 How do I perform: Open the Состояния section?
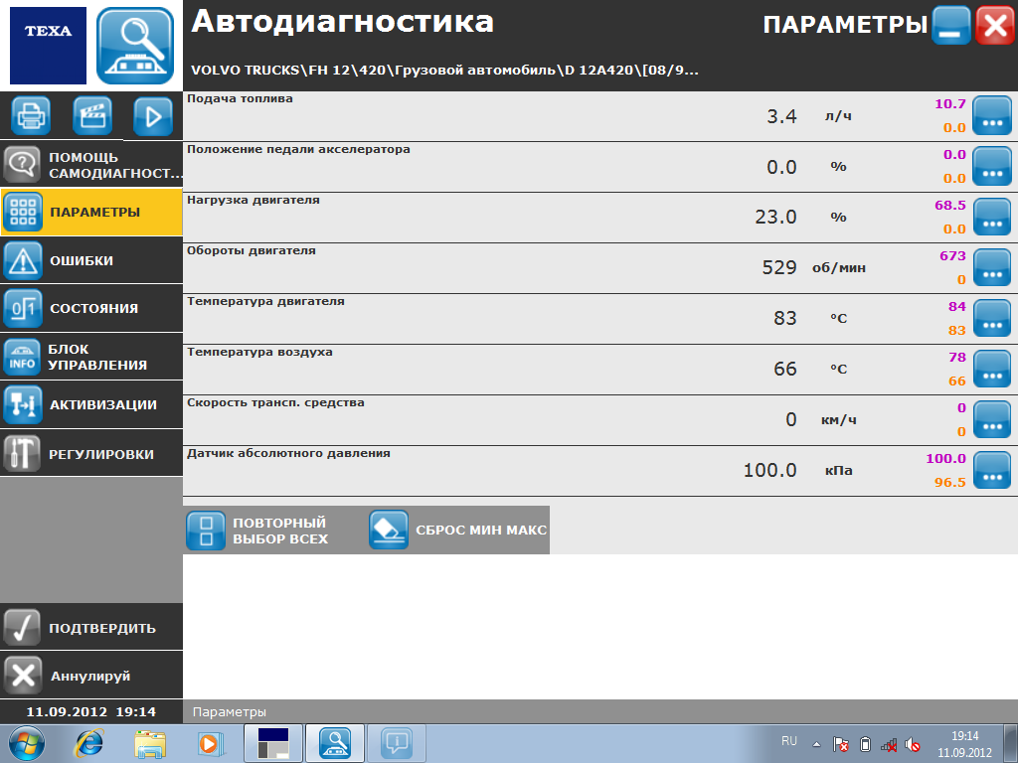[x=91, y=309]
